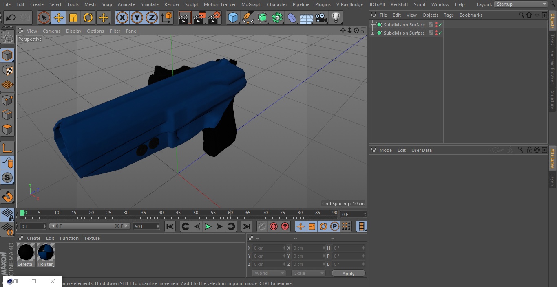This screenshot has height=287, width=557.
Task: Click the Make Editable icon
Action: 7,37
